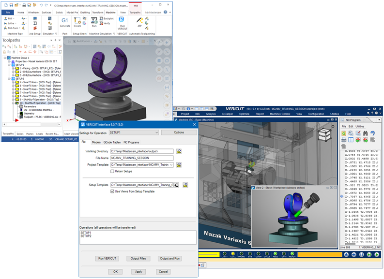The height and width of the screenshot is (279, 384).
Task: Click the Backplot icon in the Machine ribbon
Action: click(x=101, y=18)
